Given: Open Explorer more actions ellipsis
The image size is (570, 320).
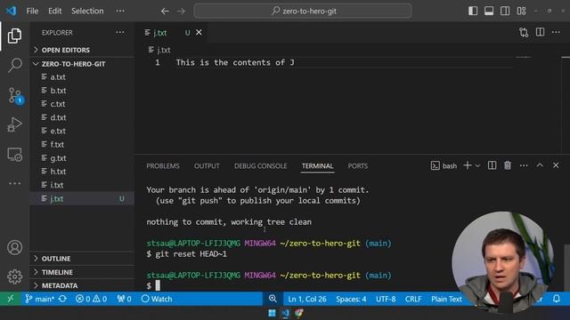Looking at the screenshot, I should (120, 32).
